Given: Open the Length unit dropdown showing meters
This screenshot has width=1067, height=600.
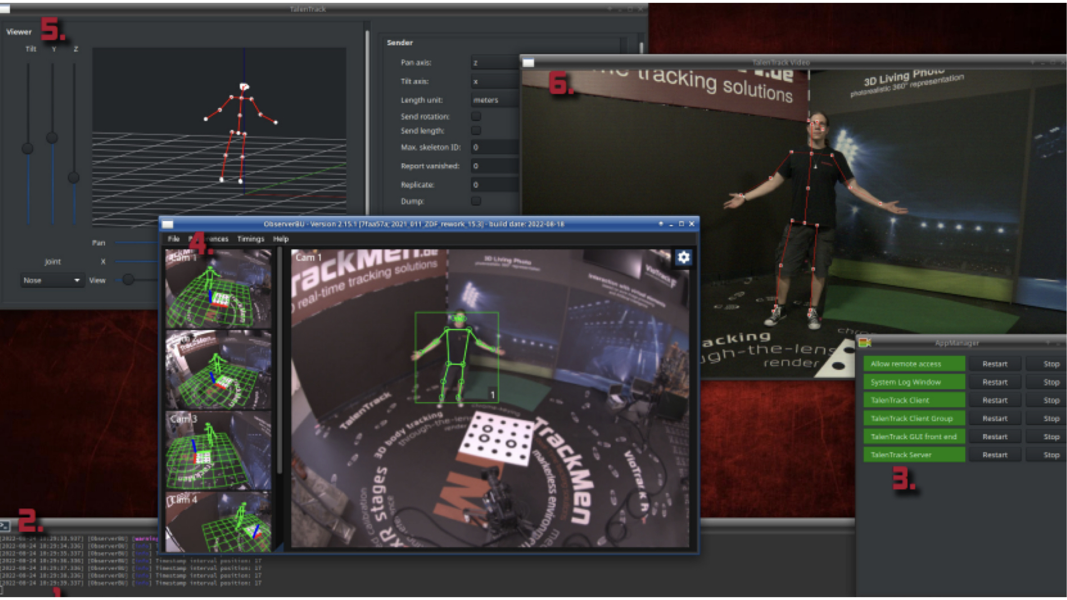Looking at the screenshot, I should coord(495,100).
